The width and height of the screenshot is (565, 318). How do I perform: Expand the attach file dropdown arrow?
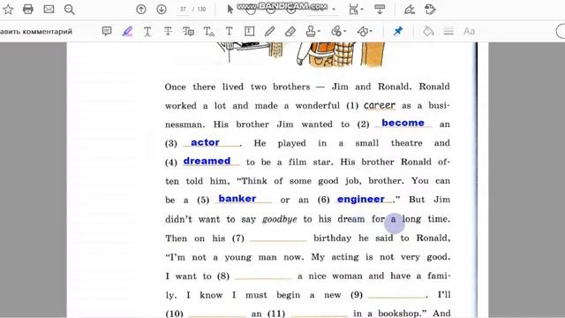345,32
